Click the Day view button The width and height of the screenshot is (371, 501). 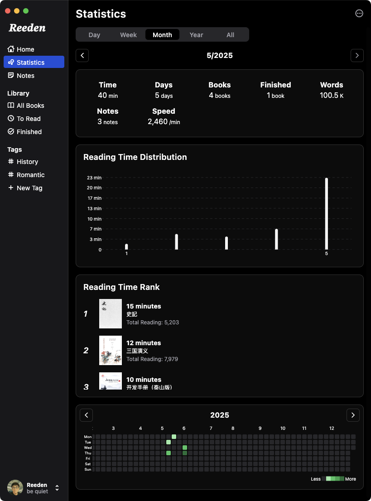94,34
